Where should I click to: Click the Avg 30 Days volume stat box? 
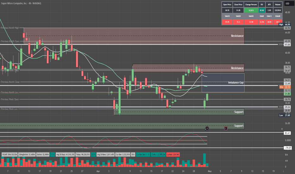(65, 154)
